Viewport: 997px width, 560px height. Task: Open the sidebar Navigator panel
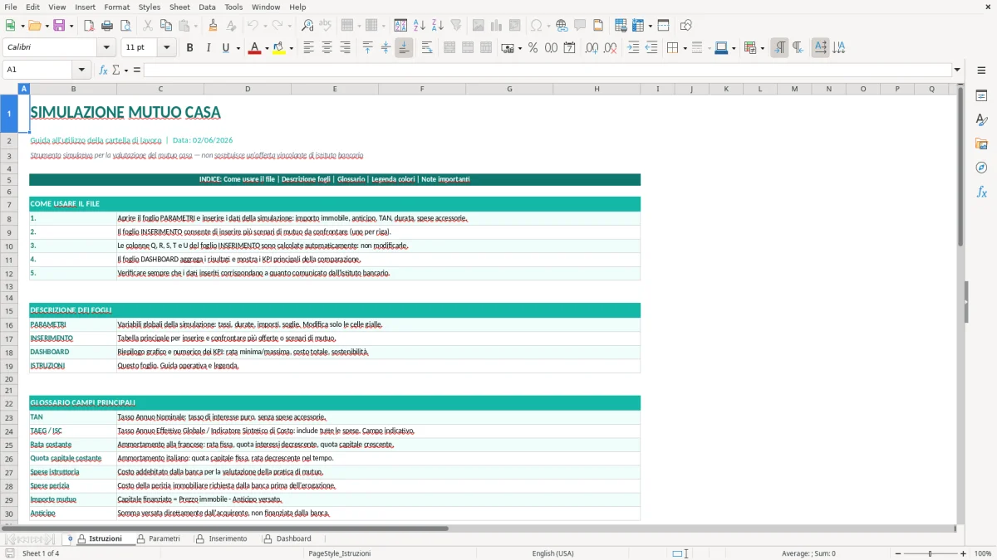pyautogui.click(x=981, y=168)
